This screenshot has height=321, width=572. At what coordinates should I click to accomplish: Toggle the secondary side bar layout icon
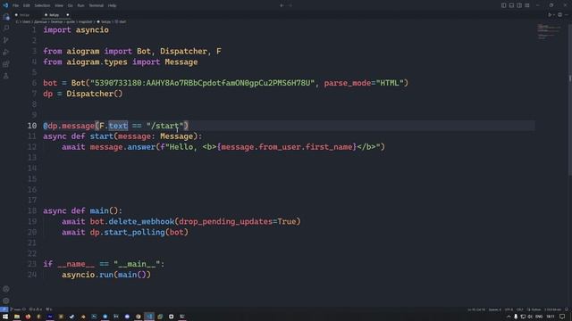[519, 5]
